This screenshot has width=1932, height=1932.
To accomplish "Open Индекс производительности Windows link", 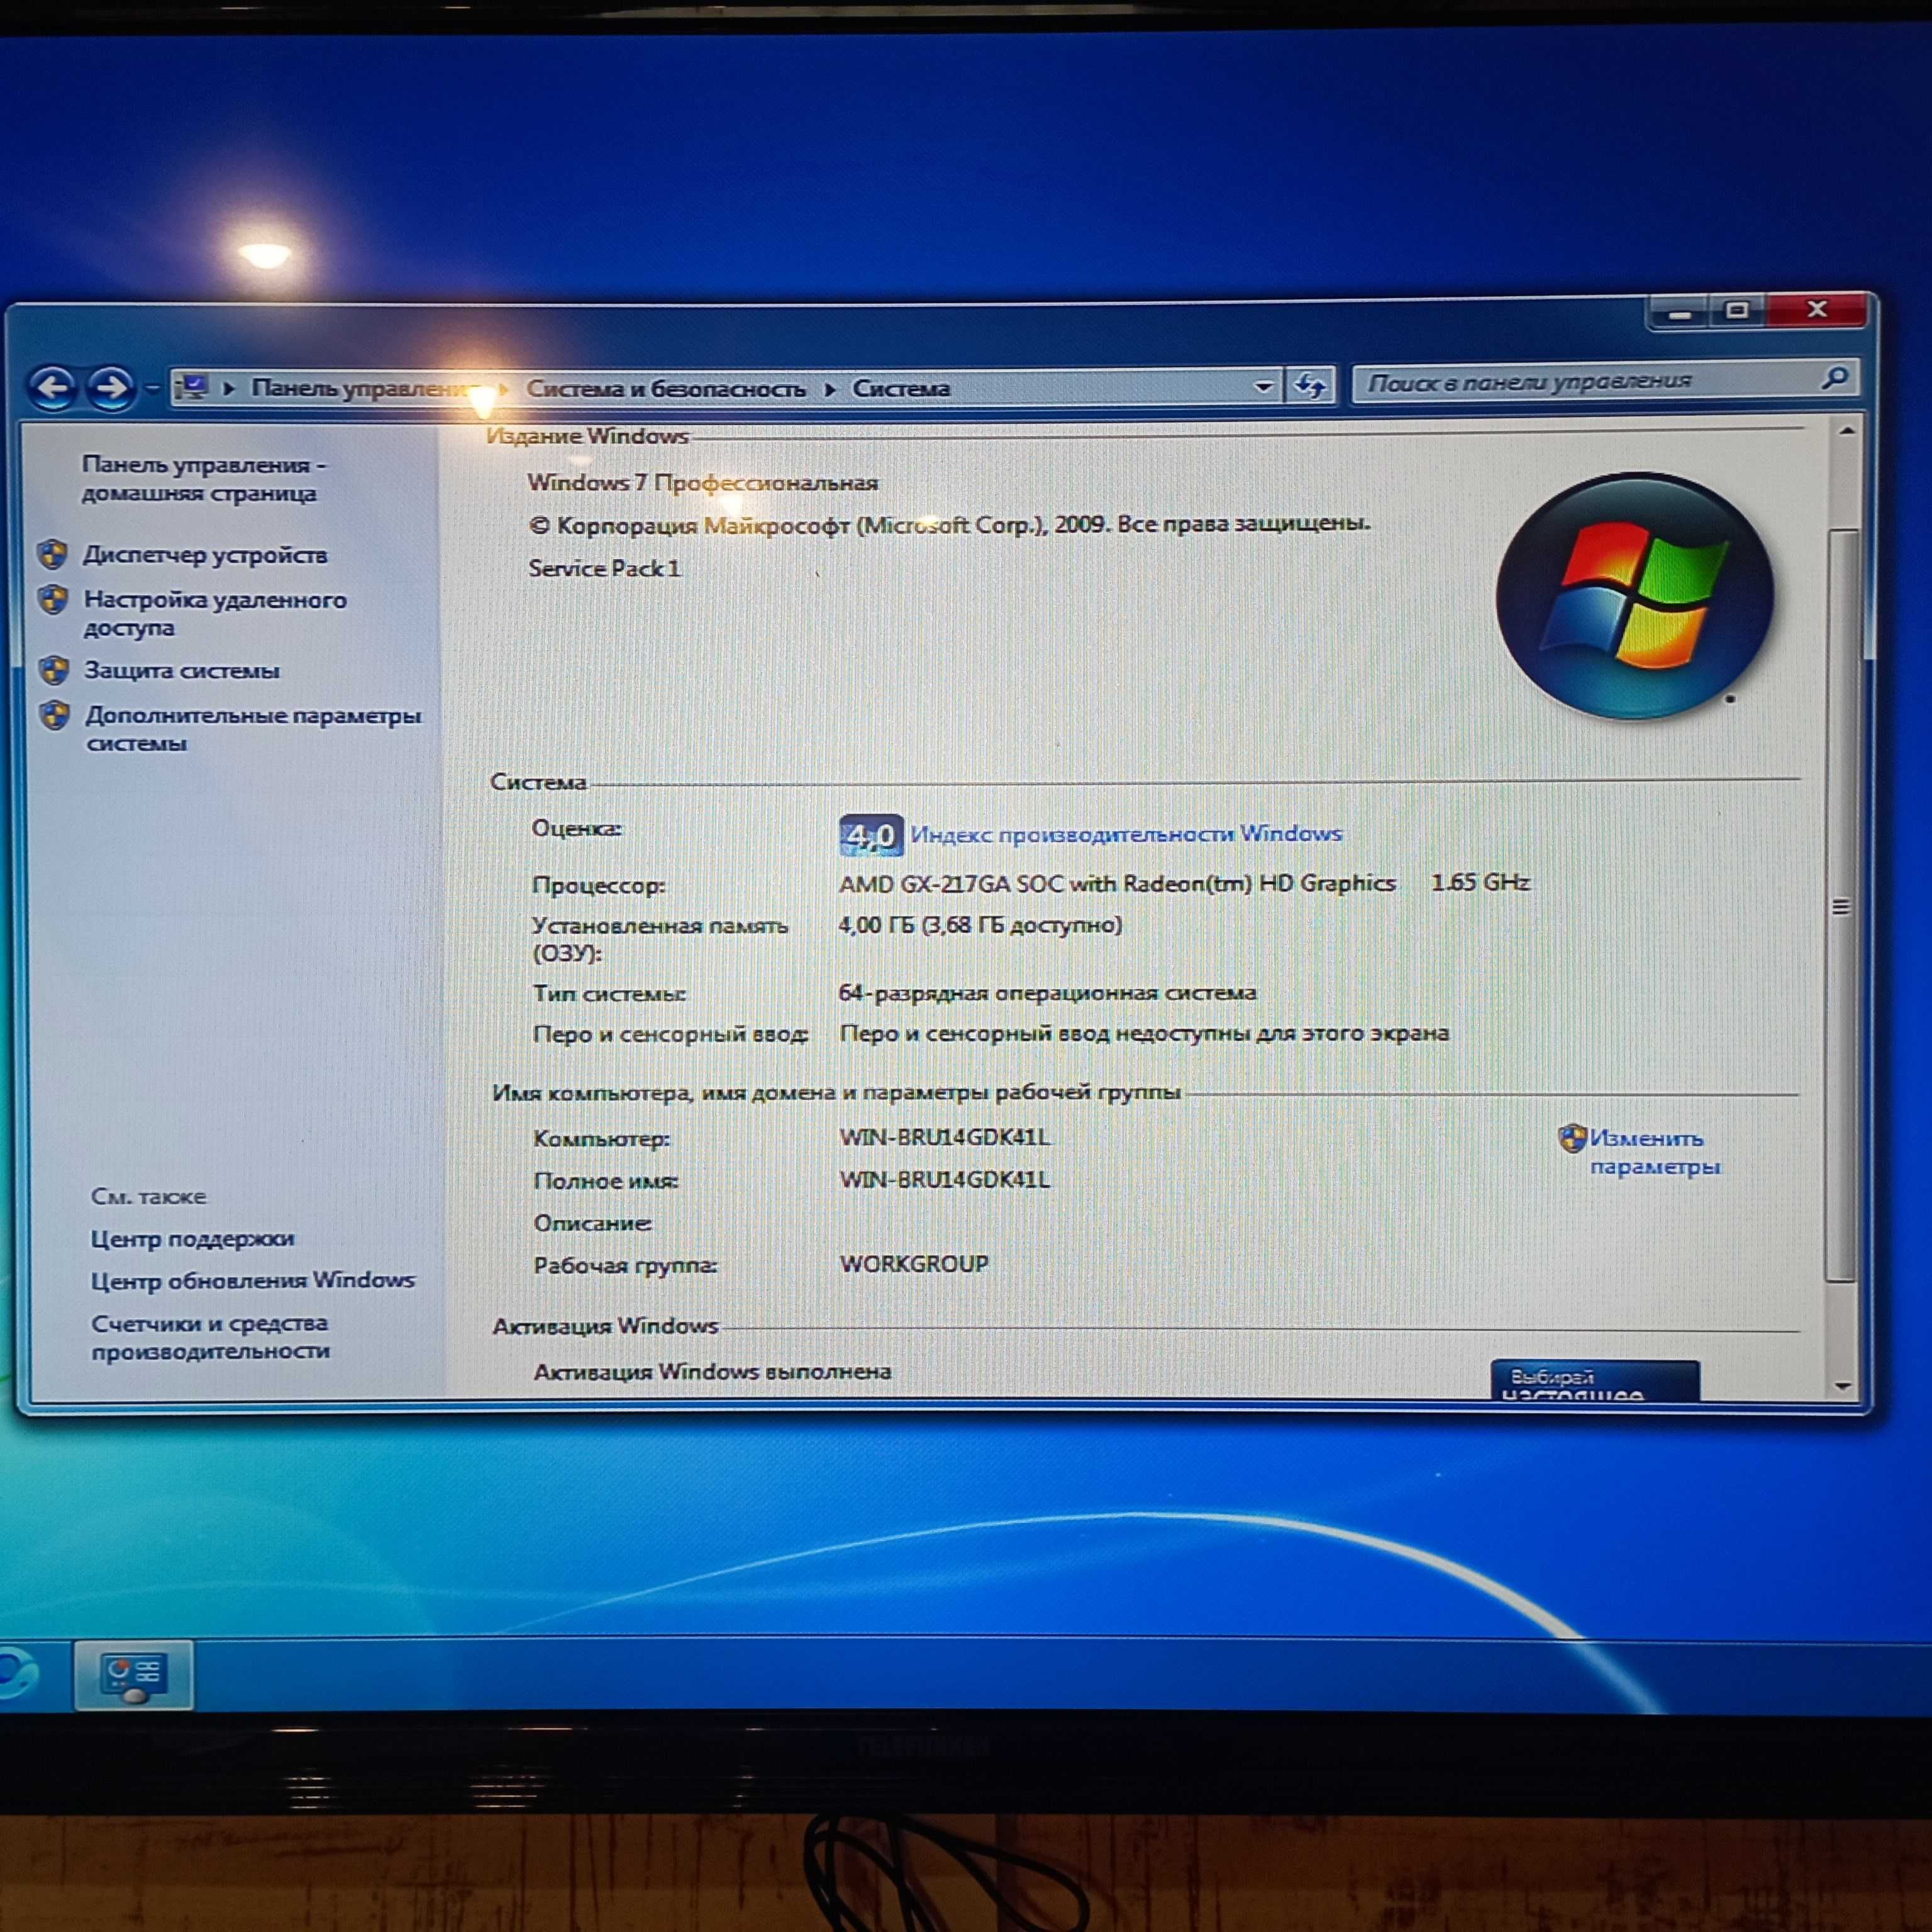I will click(x=1126, y=834).
